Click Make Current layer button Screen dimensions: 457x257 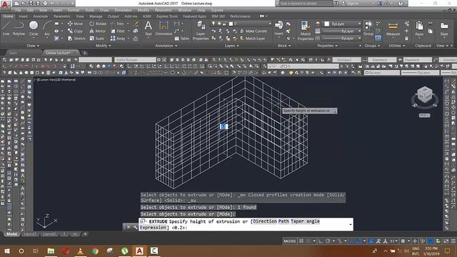tap(253, 31)
